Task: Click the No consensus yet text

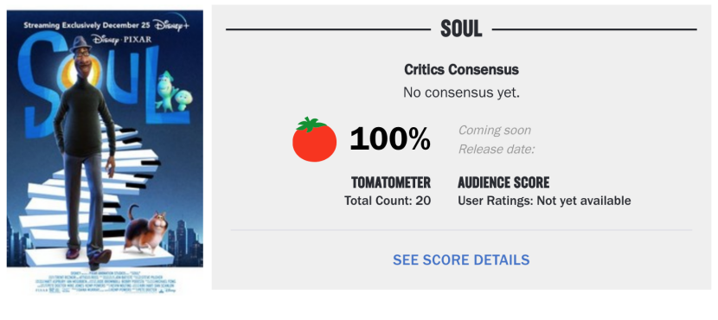Action: (461, 93)
